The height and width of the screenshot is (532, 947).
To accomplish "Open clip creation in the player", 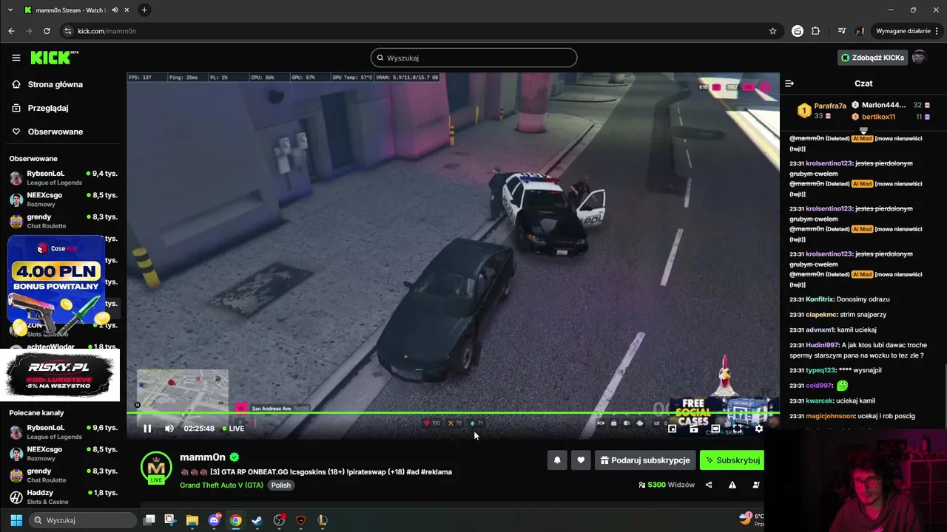I will pos(694,429).
